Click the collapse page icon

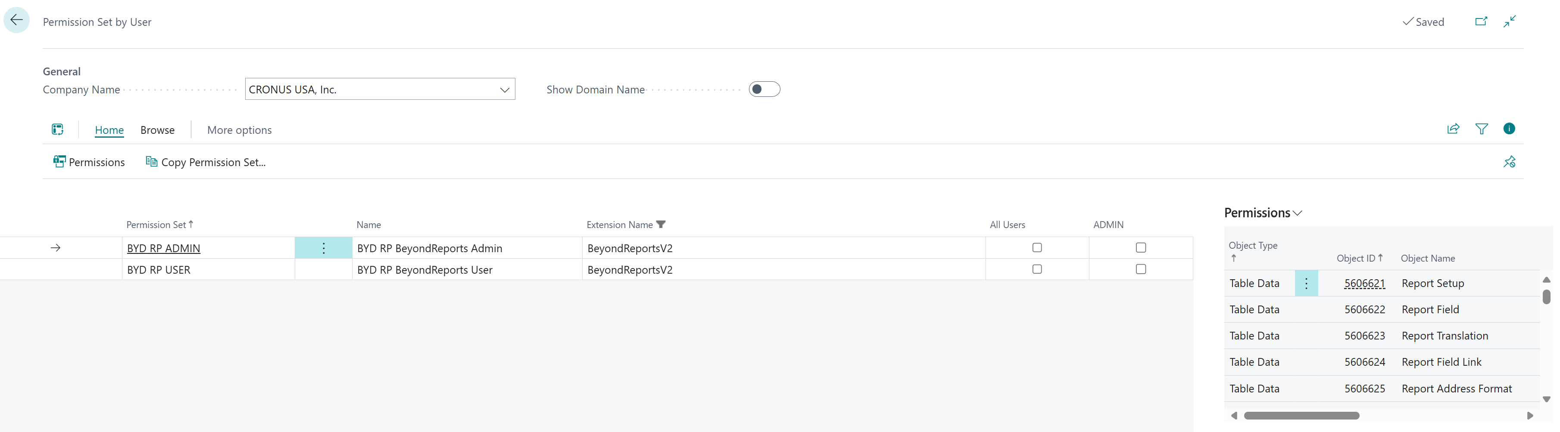click(x=1509, y=21)
